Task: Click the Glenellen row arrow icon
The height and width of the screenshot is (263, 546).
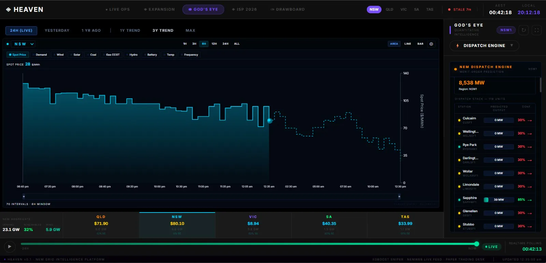Action: pos(530,213)
